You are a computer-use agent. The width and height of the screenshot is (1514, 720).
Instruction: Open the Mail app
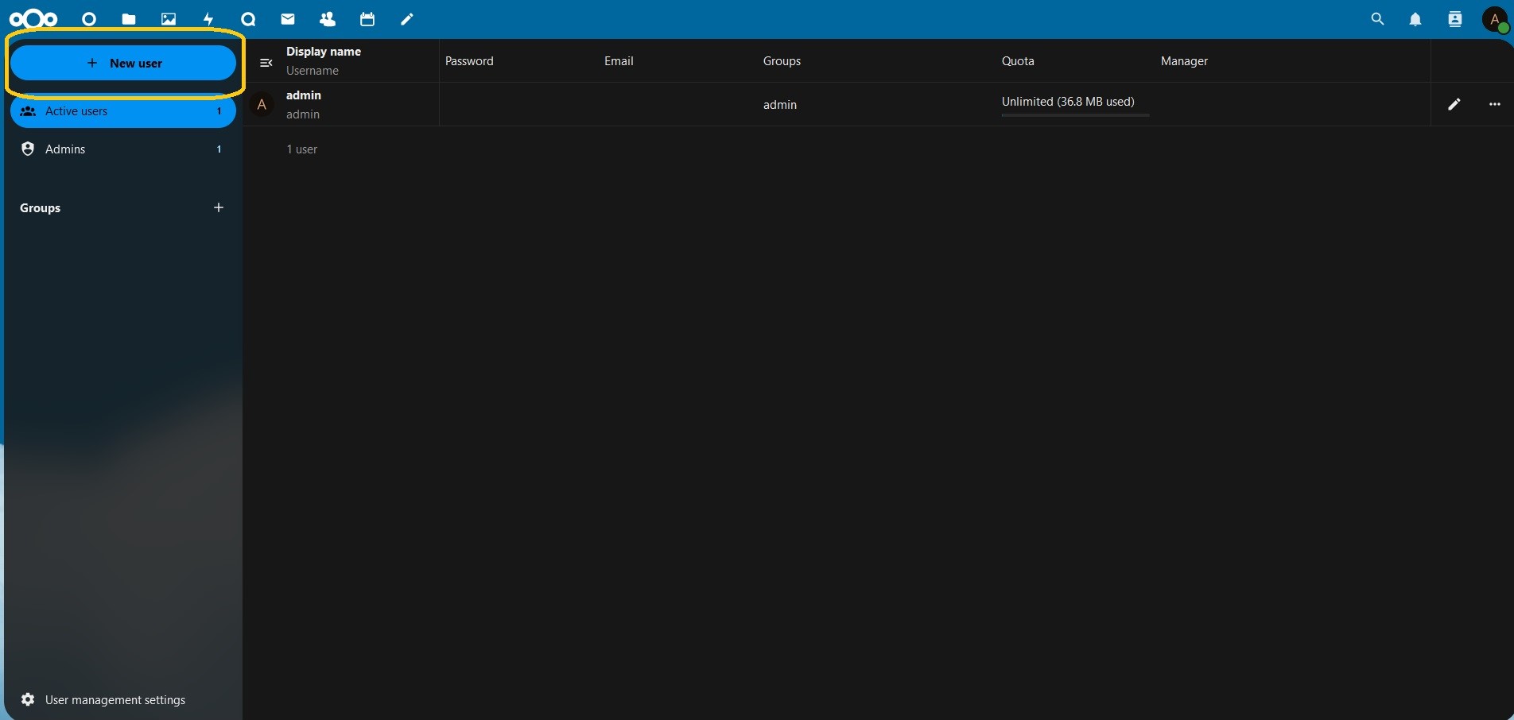[288, 19]
